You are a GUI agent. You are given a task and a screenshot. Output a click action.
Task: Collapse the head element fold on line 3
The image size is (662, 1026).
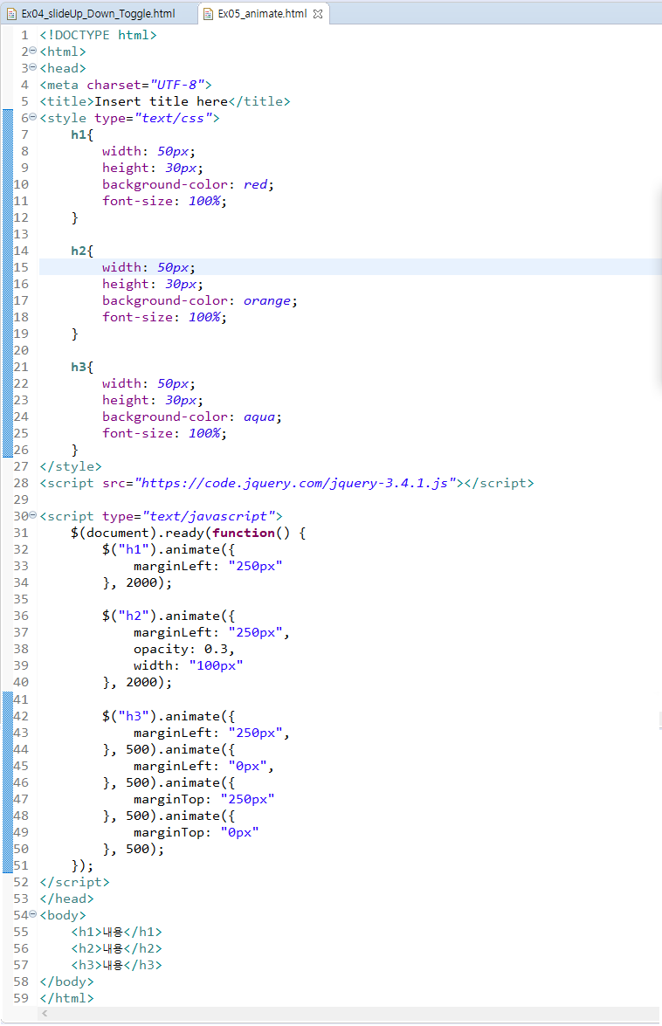click(32, 66)
